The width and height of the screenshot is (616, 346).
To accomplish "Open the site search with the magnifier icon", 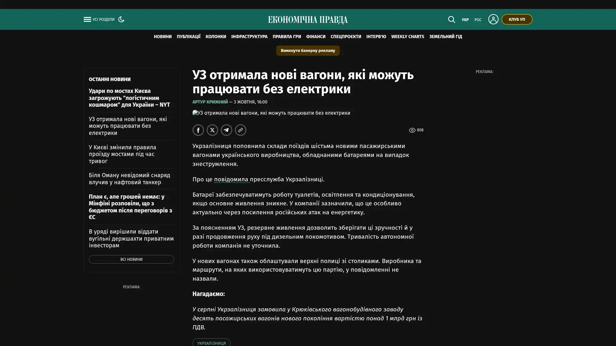I will tap(451, 20).
